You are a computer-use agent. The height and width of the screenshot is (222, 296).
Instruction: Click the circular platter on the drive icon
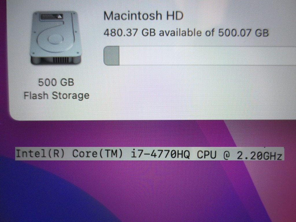coord(55,39)
